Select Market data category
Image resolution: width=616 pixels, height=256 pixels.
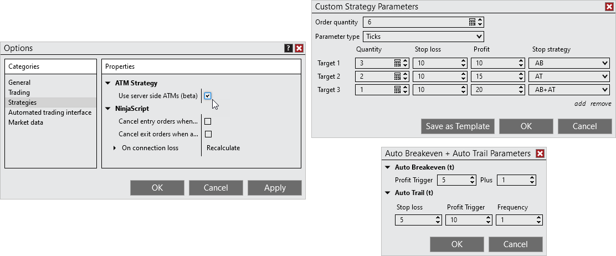25,122
